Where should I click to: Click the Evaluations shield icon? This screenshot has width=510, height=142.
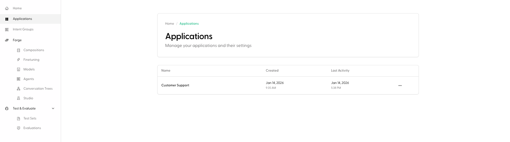click(18, 128)
